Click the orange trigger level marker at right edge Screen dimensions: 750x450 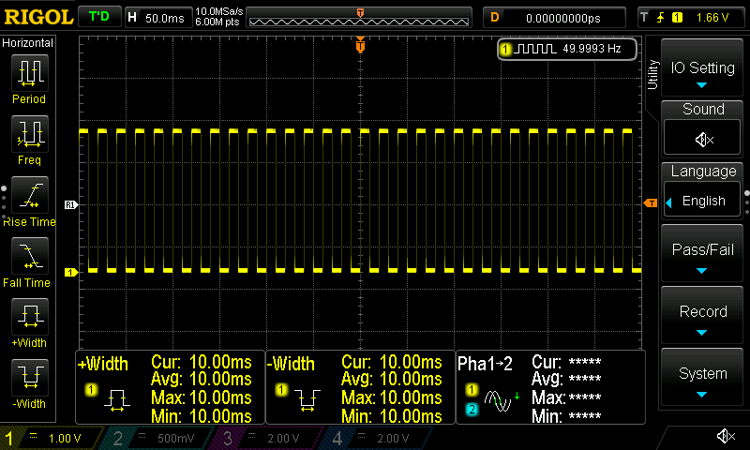[651, 203]
